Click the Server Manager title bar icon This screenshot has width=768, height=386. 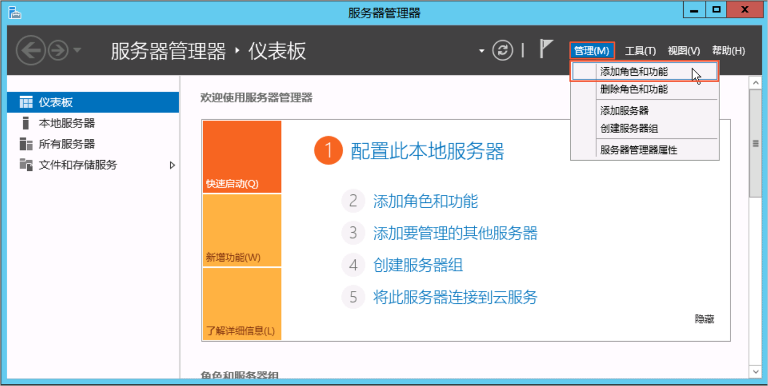click(x=14, y=12)
